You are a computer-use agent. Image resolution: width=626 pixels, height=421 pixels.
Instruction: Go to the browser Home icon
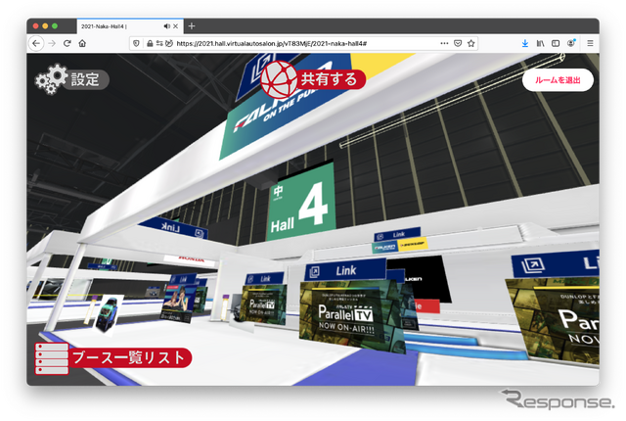click(82, 43)
